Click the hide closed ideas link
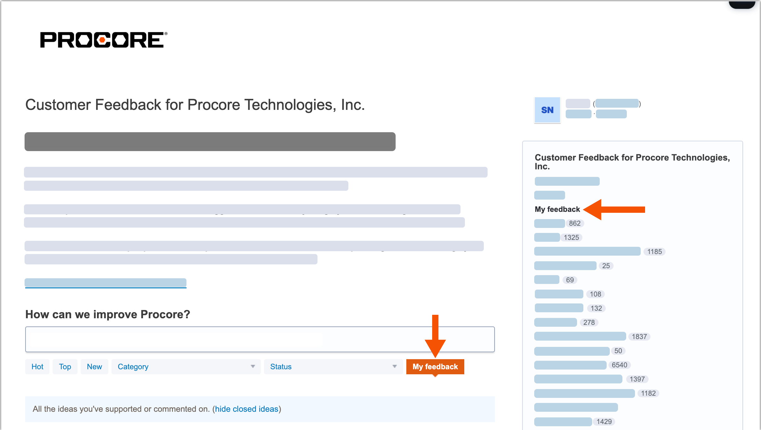The width and height of the screenshot is (761, 430). 247,409
